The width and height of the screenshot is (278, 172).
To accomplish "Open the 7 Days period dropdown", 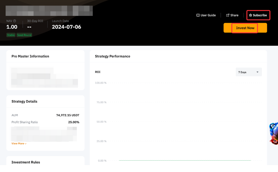I will (x=248, y=72).
